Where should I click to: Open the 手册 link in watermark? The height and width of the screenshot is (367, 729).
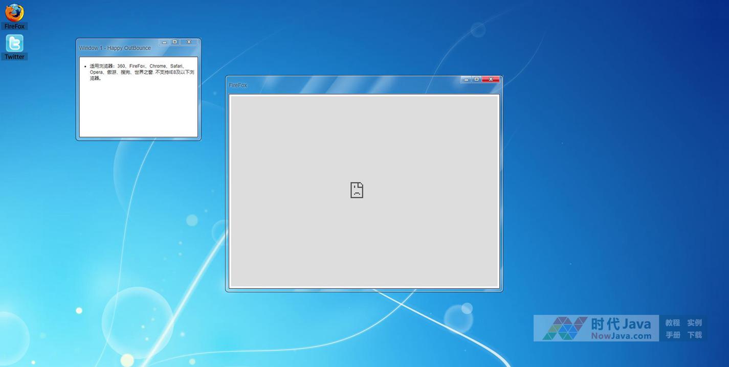[672, 335]
